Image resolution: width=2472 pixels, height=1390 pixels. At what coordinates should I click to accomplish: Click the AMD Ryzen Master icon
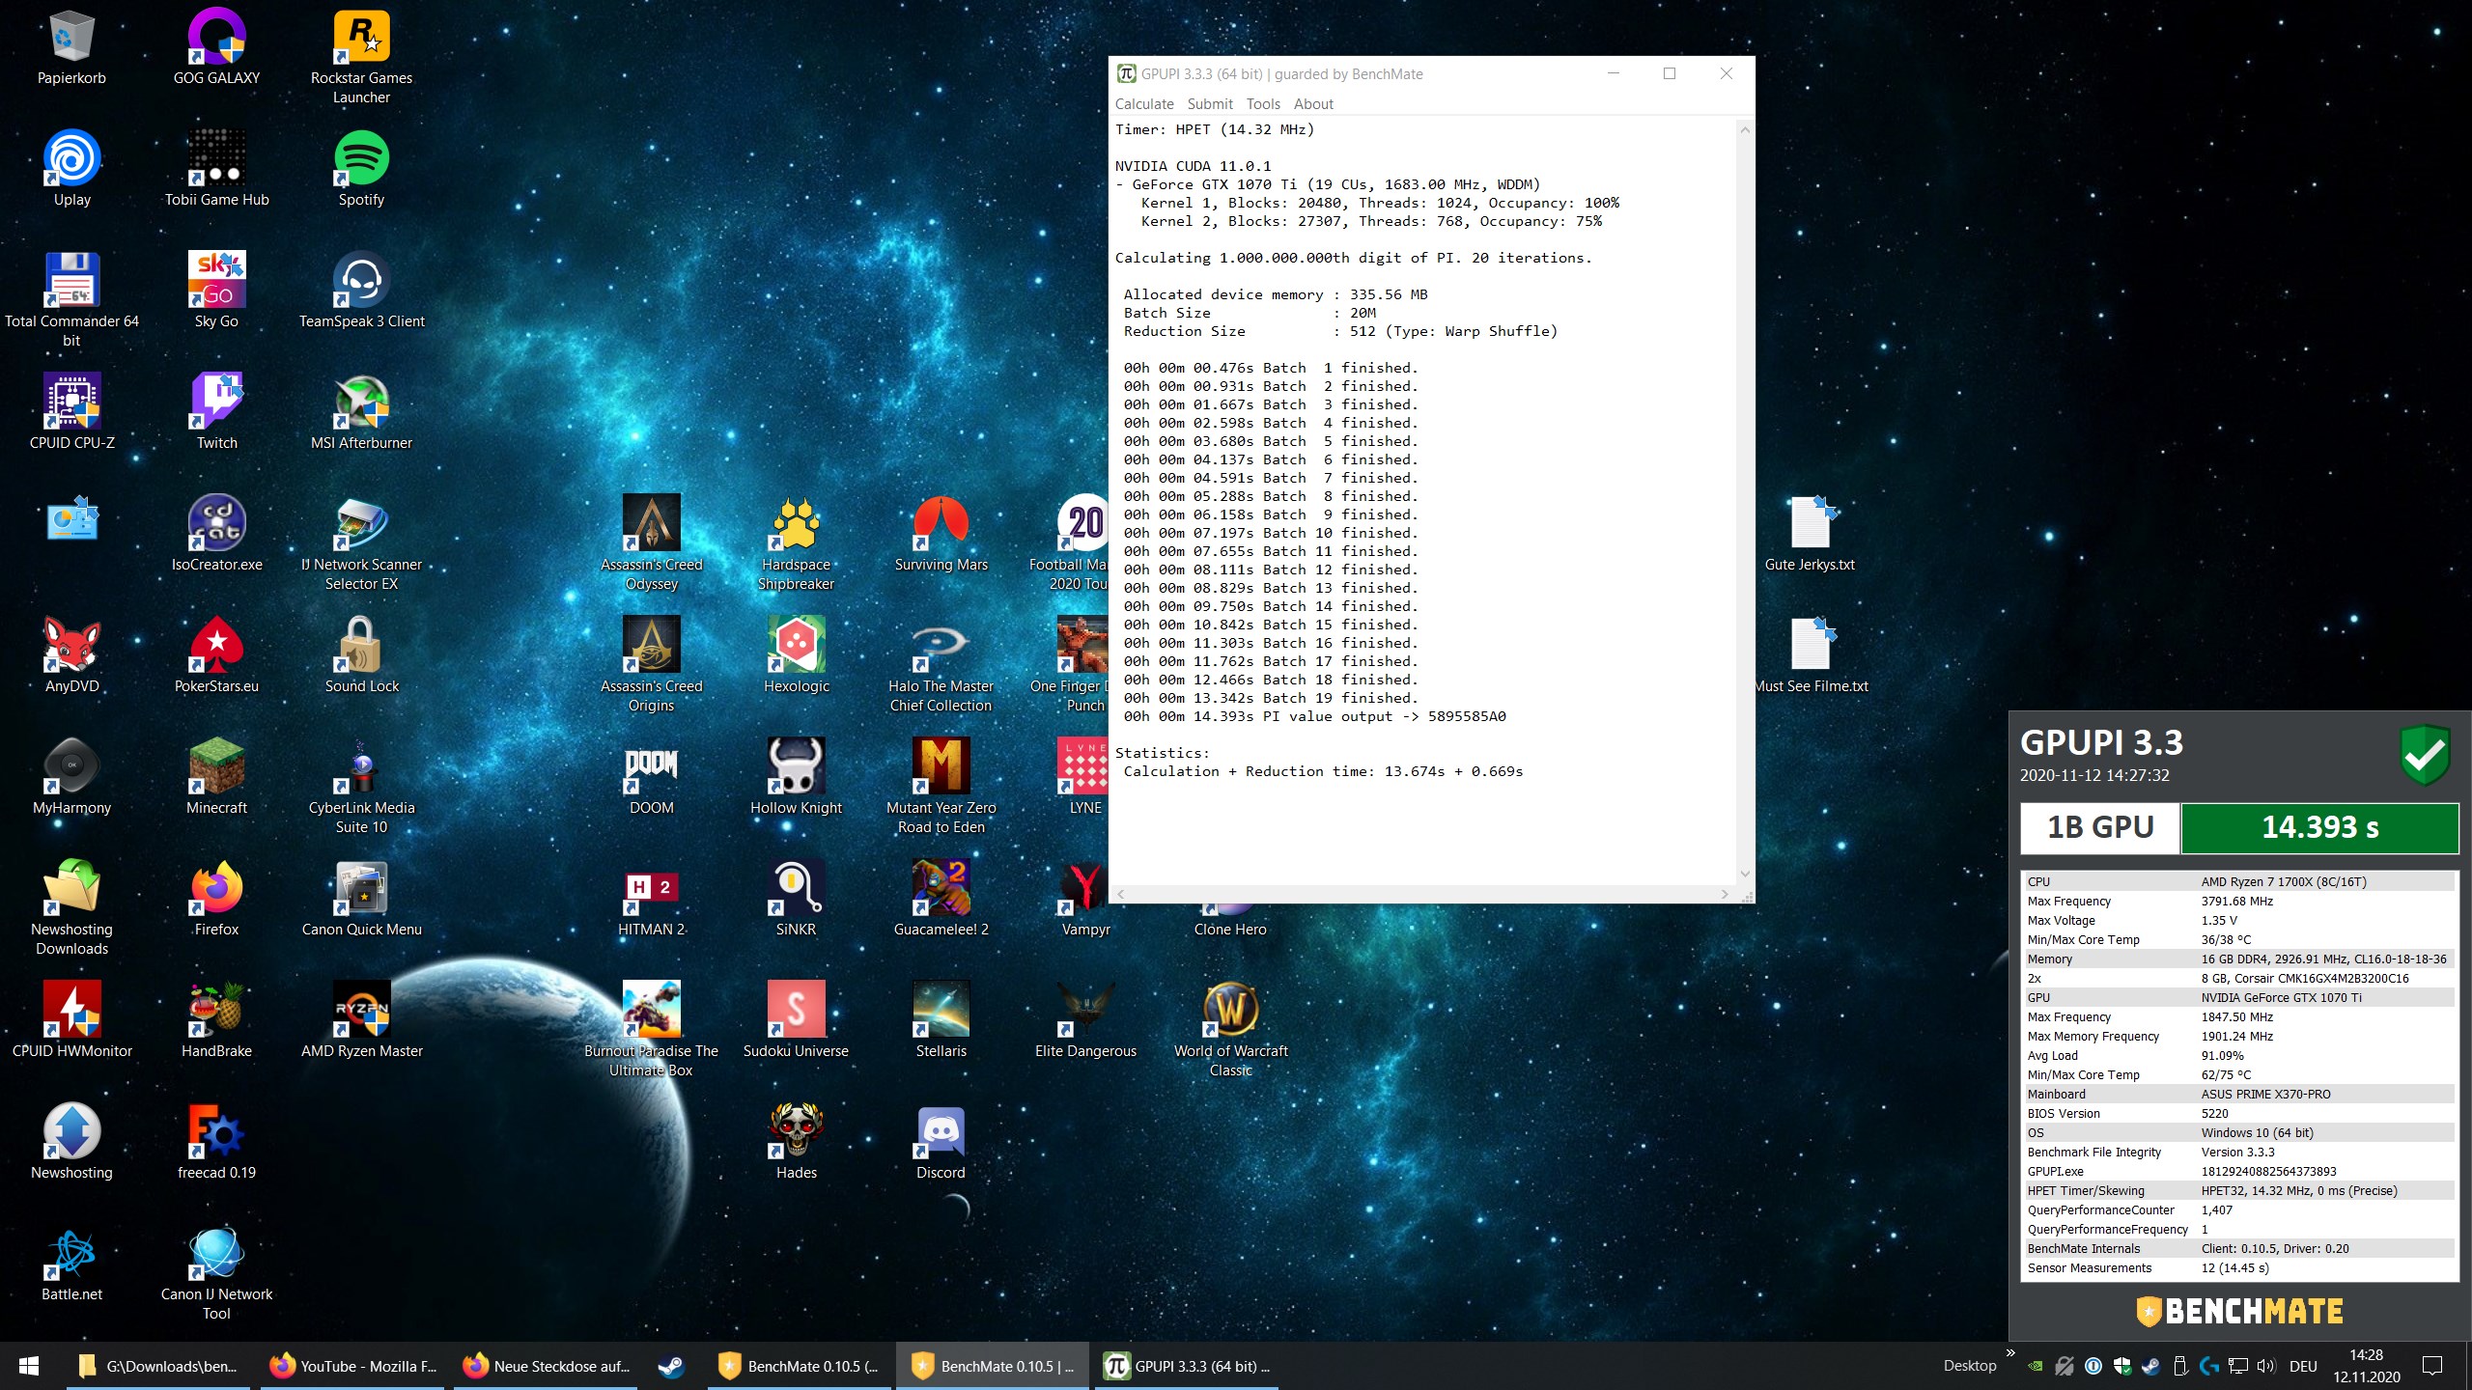click(361, 1021)
